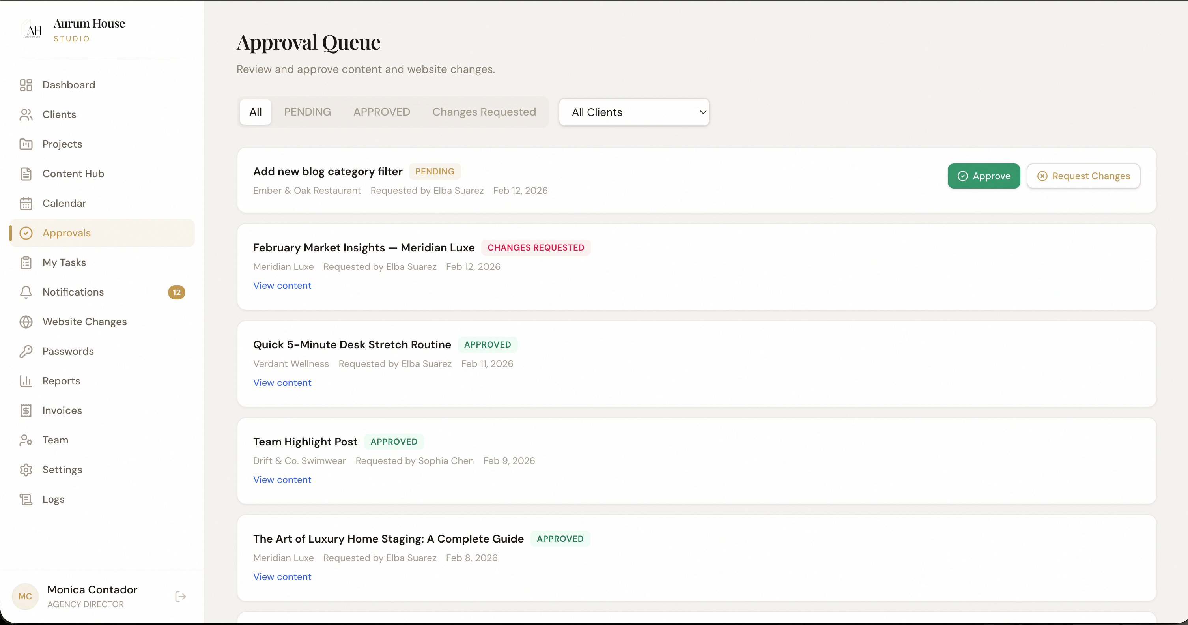1188x625 pixels.
Task: Approve the blog category filter request
Action: tap(984, 176)
